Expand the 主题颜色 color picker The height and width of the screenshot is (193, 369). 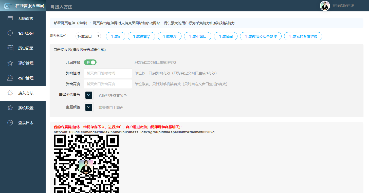89,107
